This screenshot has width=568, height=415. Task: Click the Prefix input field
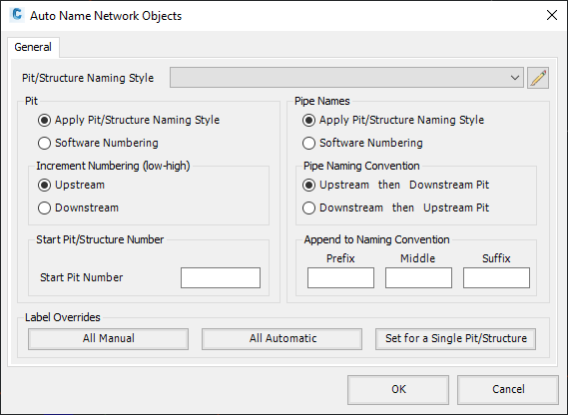tap(340, 277)
